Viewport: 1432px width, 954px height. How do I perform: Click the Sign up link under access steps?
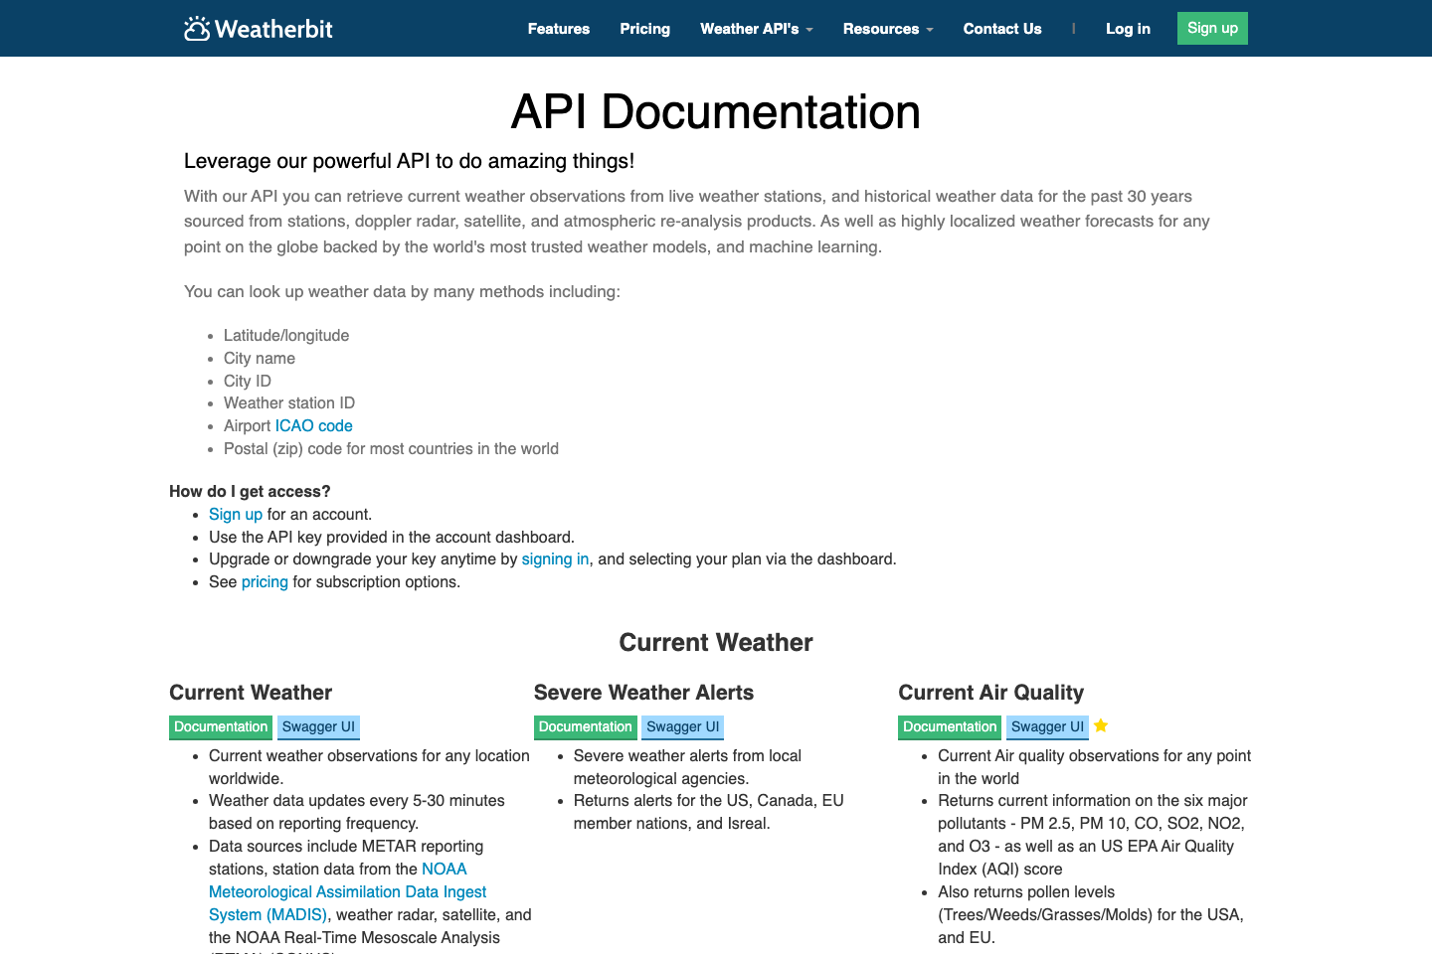tap(235, 514)
